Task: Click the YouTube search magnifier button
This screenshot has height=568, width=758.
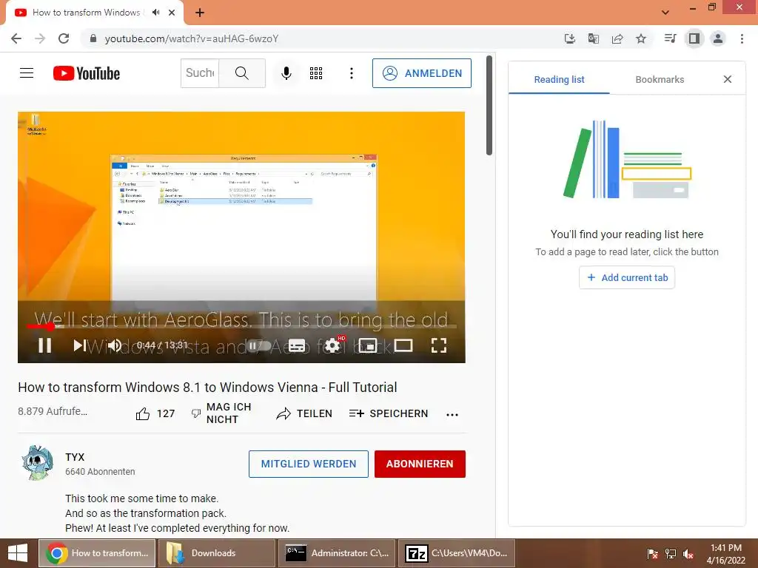Action: 242,73
